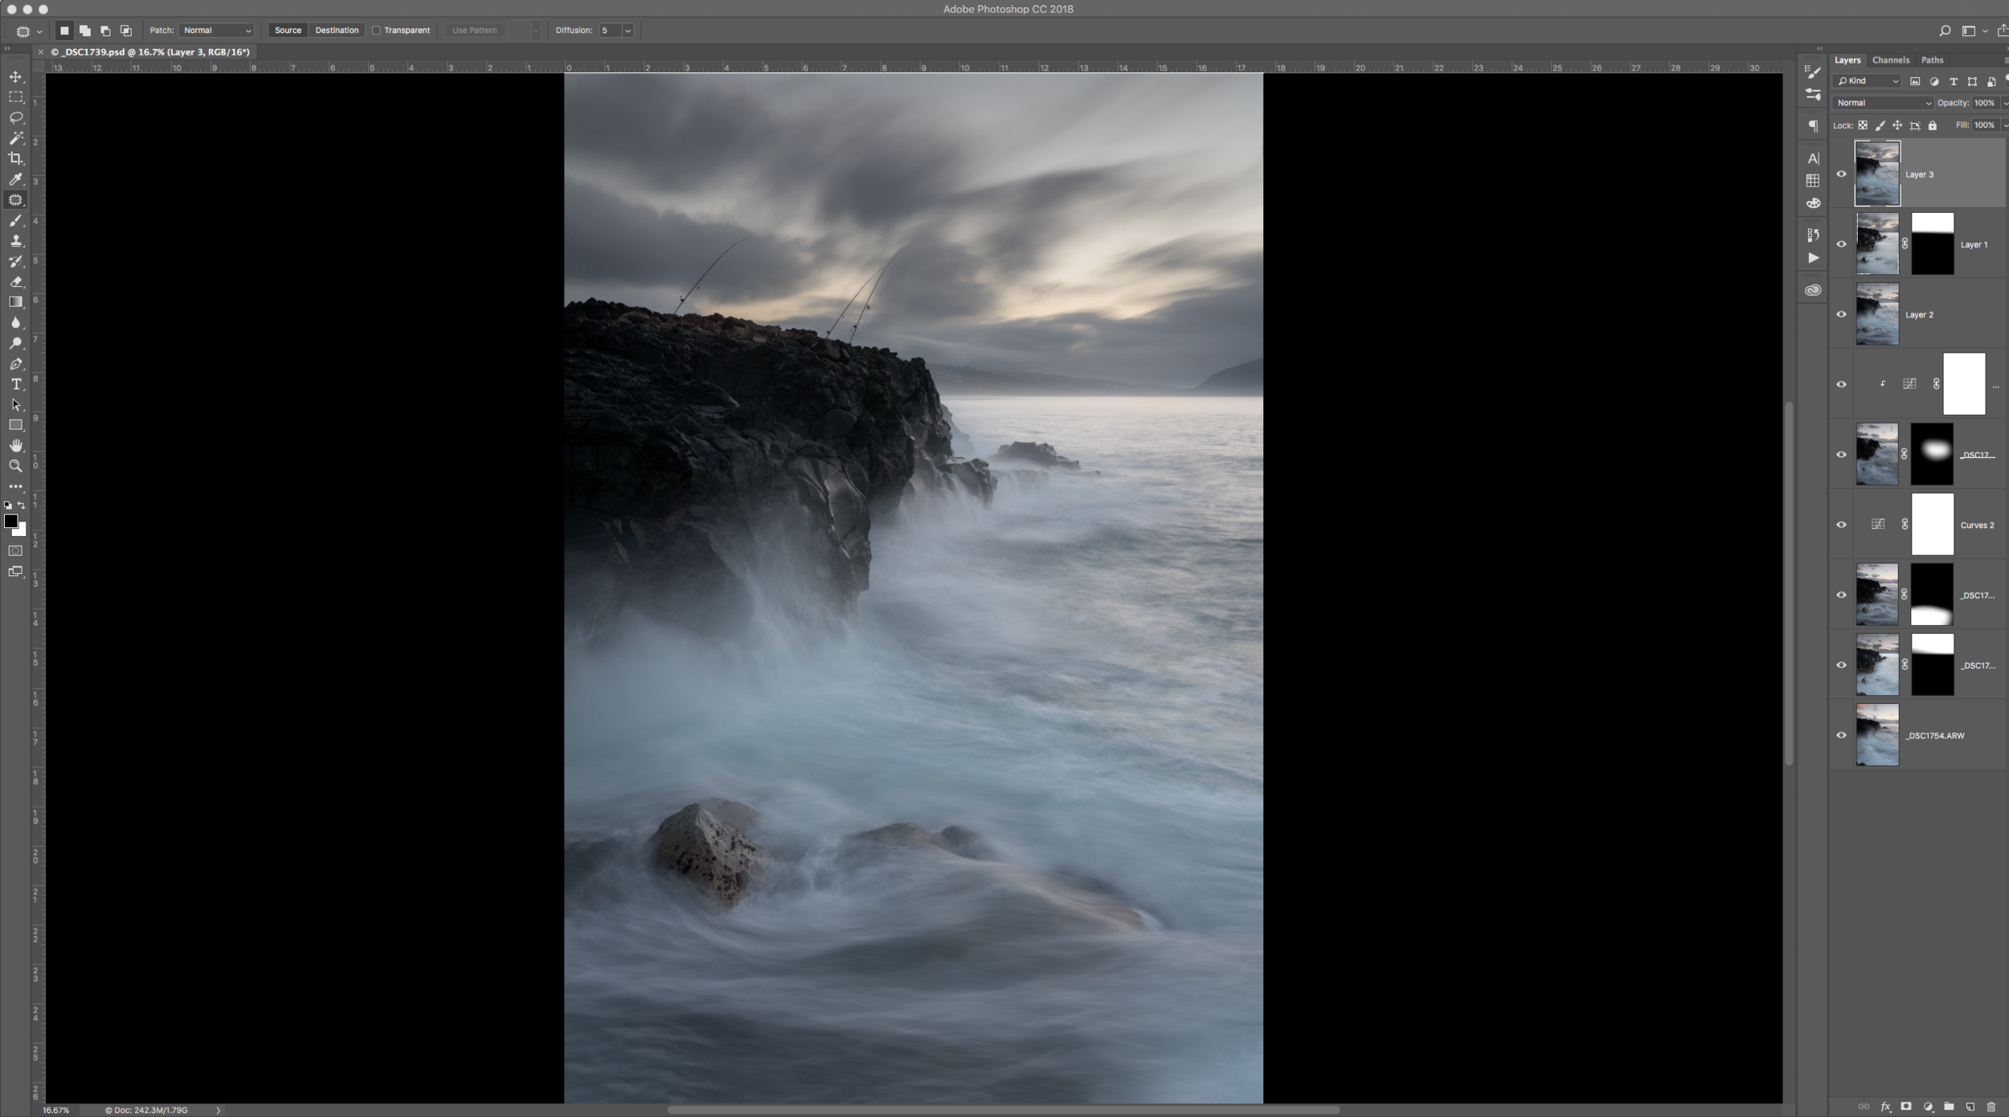This screenshot has width=2009, height=1117.
Task: Hide the Curves 2 adjustment layer
Action: pos(1841,525)
